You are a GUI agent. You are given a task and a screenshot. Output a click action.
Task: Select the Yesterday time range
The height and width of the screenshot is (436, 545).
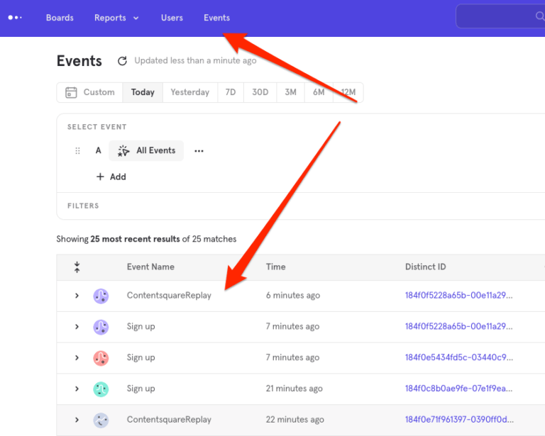point(189,92)
